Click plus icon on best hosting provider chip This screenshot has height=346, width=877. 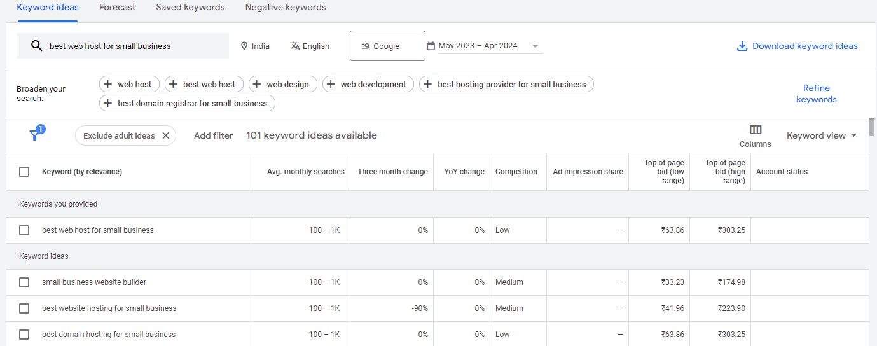point(428,84)
